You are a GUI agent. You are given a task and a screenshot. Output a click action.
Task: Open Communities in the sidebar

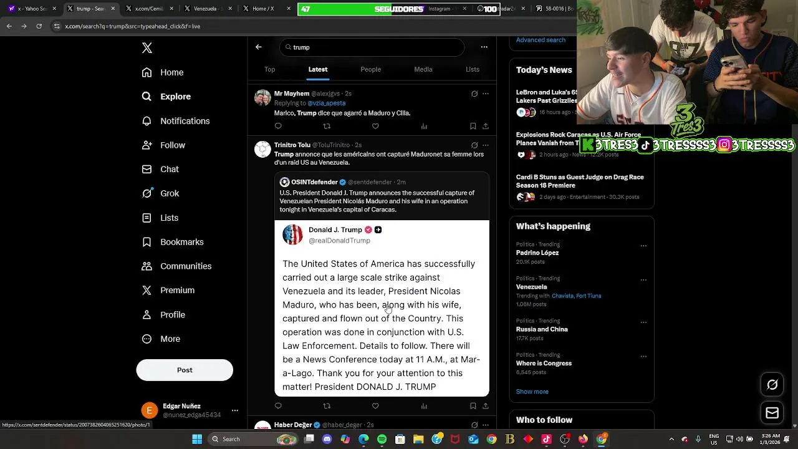tap(176, 266)
